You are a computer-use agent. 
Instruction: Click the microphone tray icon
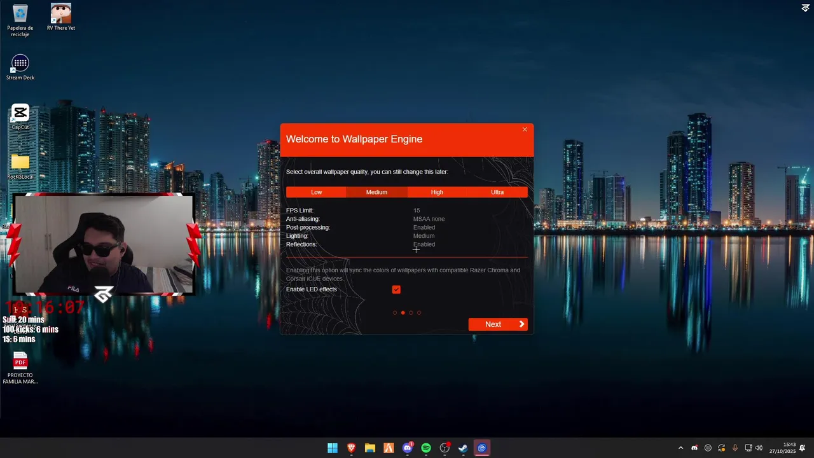click(x=735, y=448)
